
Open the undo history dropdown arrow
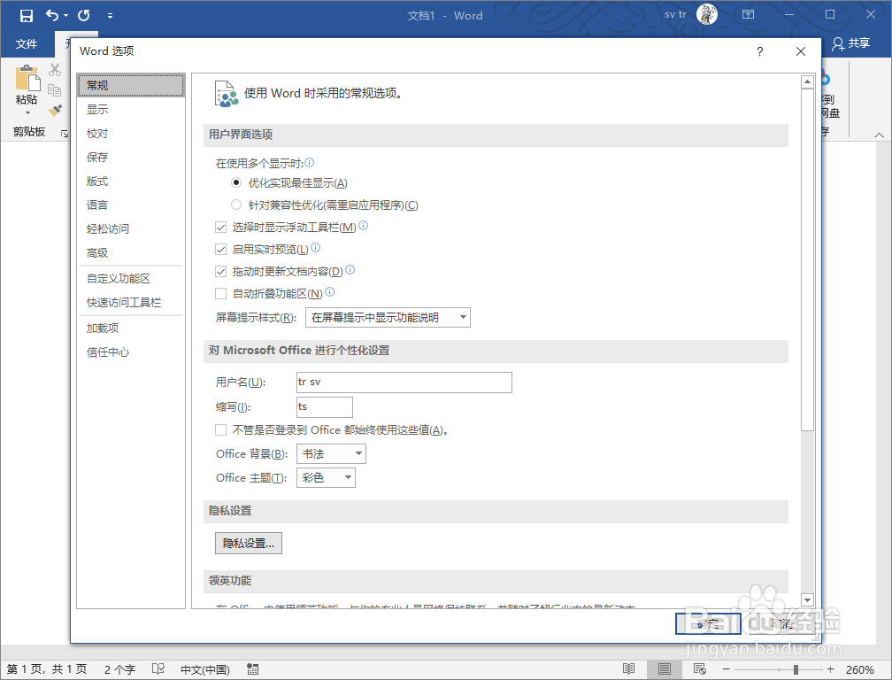(x=66, y=15)
